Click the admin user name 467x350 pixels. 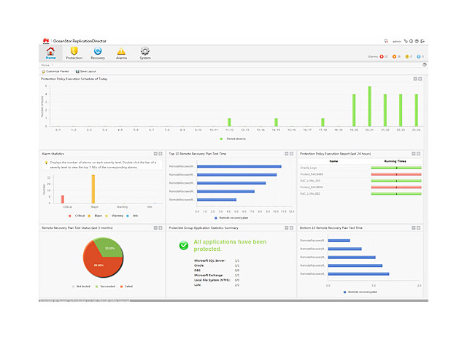click(397, 42)
